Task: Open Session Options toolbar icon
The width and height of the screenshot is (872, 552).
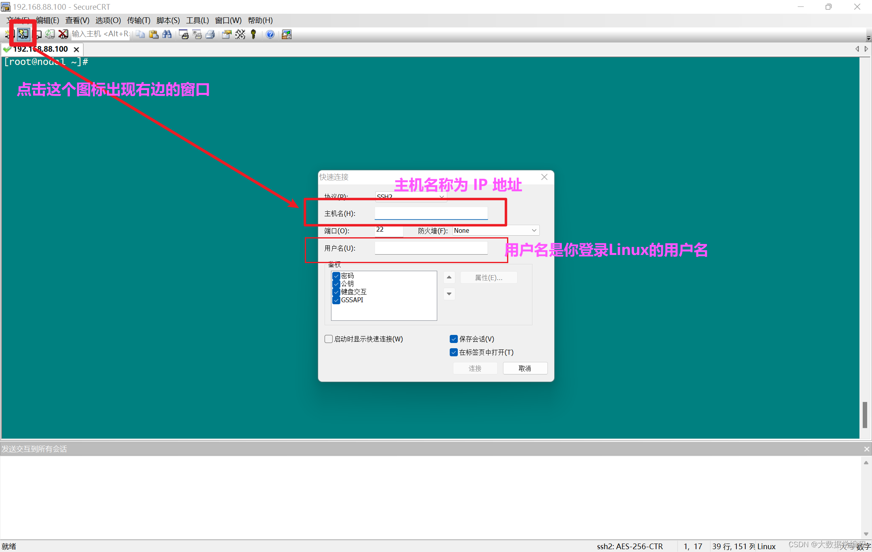Action: coord(227,34)
